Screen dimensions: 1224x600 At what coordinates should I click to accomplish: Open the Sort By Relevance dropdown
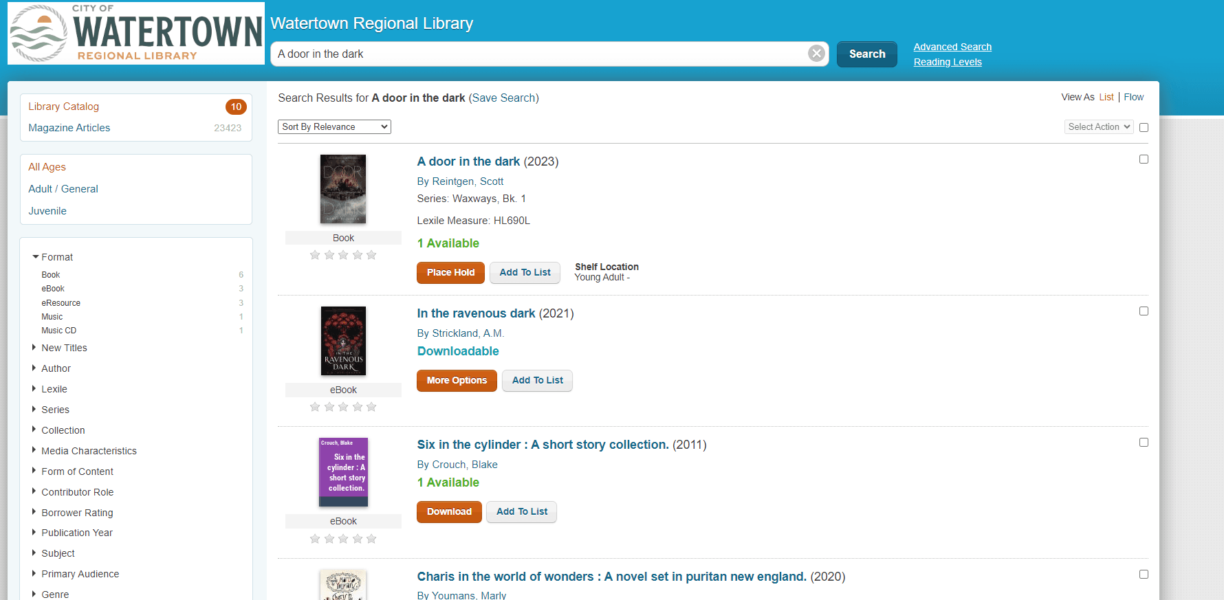coord(334,126)
